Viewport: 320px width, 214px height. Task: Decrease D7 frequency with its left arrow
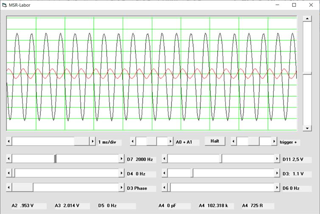9,159
